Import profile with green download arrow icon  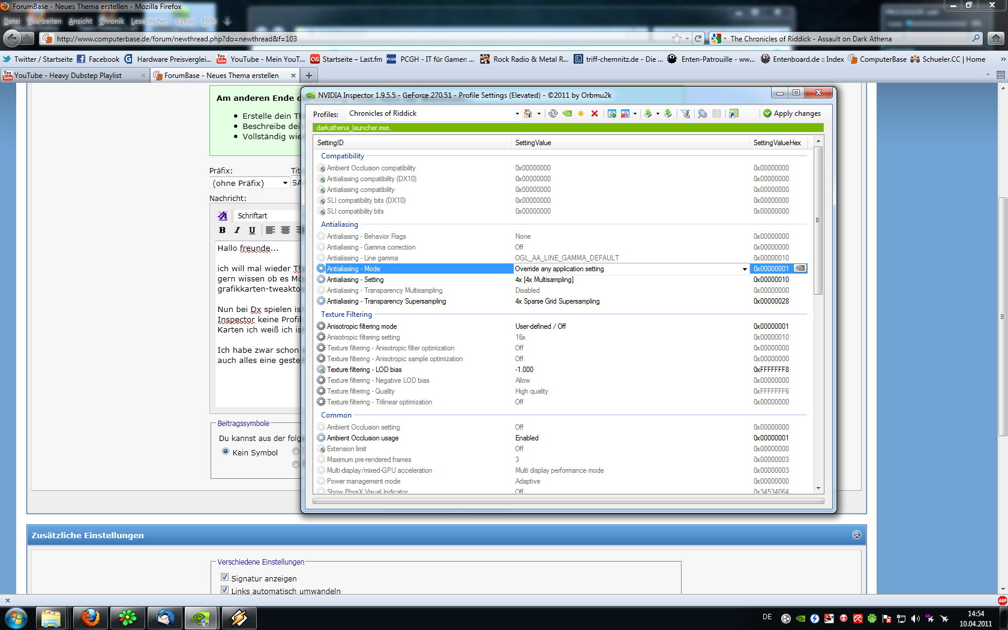click(x=668, y=113)
